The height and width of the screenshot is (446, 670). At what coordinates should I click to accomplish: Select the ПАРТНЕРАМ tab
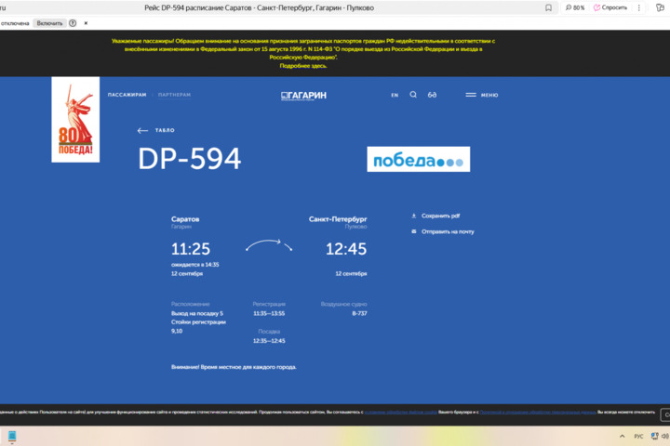click(174, 95)
